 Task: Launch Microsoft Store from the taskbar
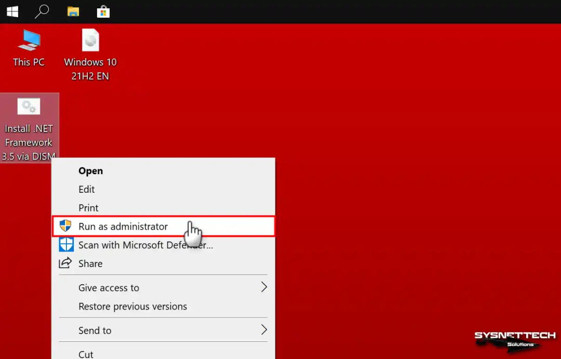[x=103, y=11]
